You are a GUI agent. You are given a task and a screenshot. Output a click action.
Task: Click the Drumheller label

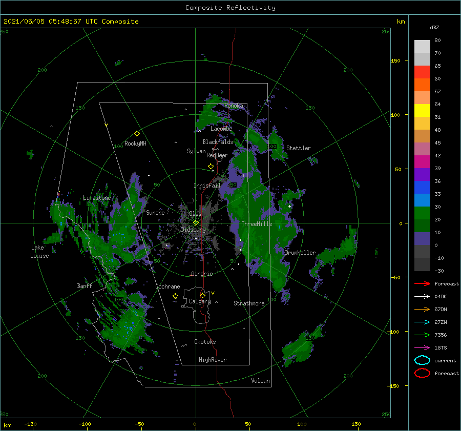300,253
